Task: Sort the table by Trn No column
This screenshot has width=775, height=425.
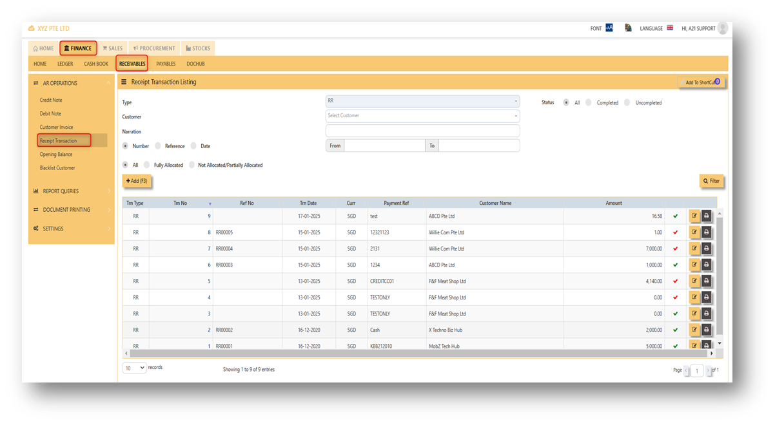Action: [181, 203]
